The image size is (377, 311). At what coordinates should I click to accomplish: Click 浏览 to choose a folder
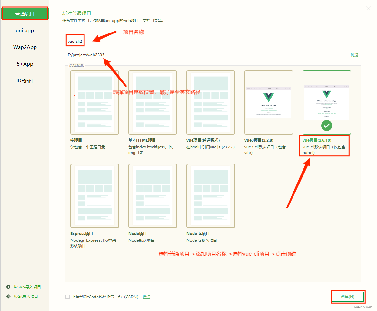(354, 55)
